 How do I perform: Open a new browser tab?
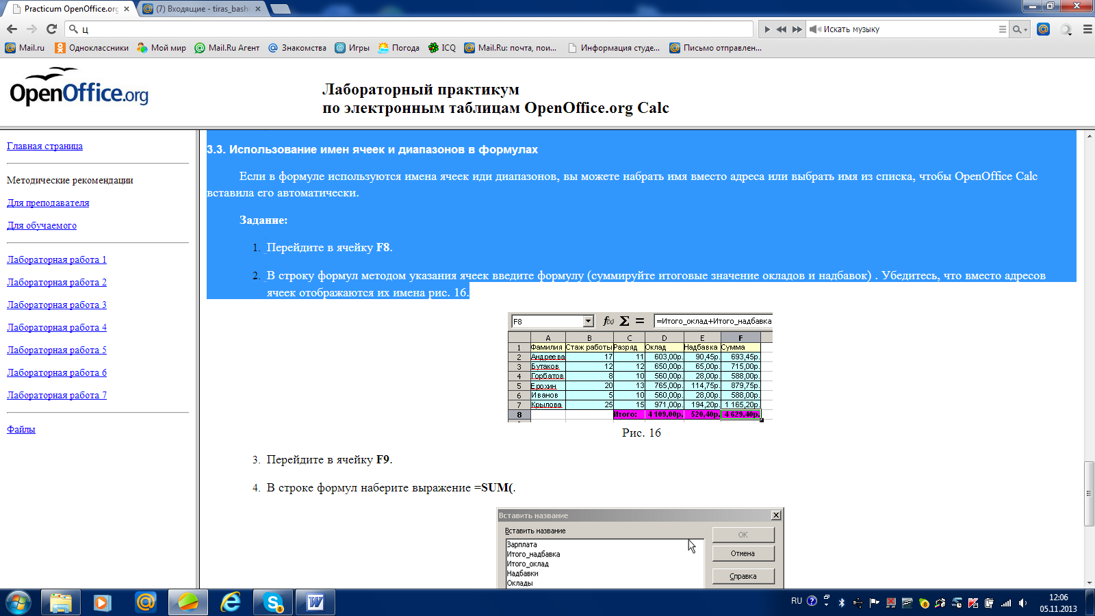point(280,9)
